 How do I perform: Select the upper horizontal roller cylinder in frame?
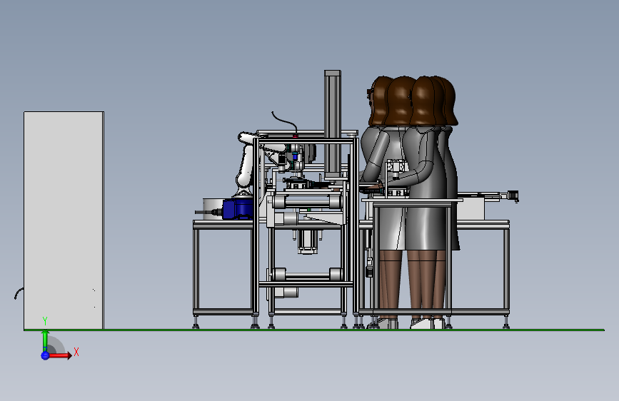(x=307, y=202)
